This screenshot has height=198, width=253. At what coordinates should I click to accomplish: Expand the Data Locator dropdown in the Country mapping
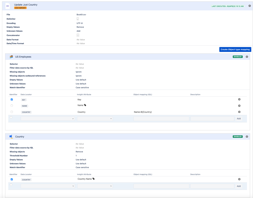[x=48, y=186]
